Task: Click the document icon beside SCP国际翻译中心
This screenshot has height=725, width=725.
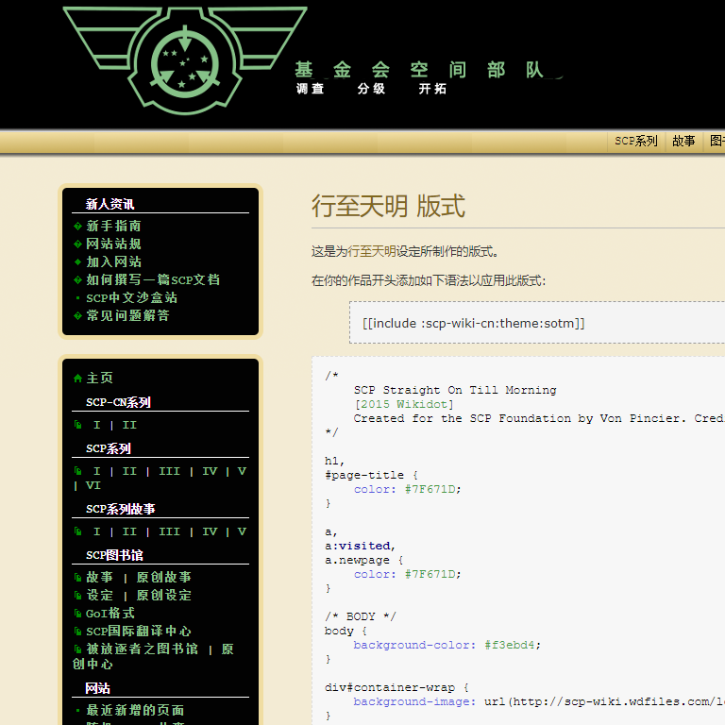Action: pos(77,632)
